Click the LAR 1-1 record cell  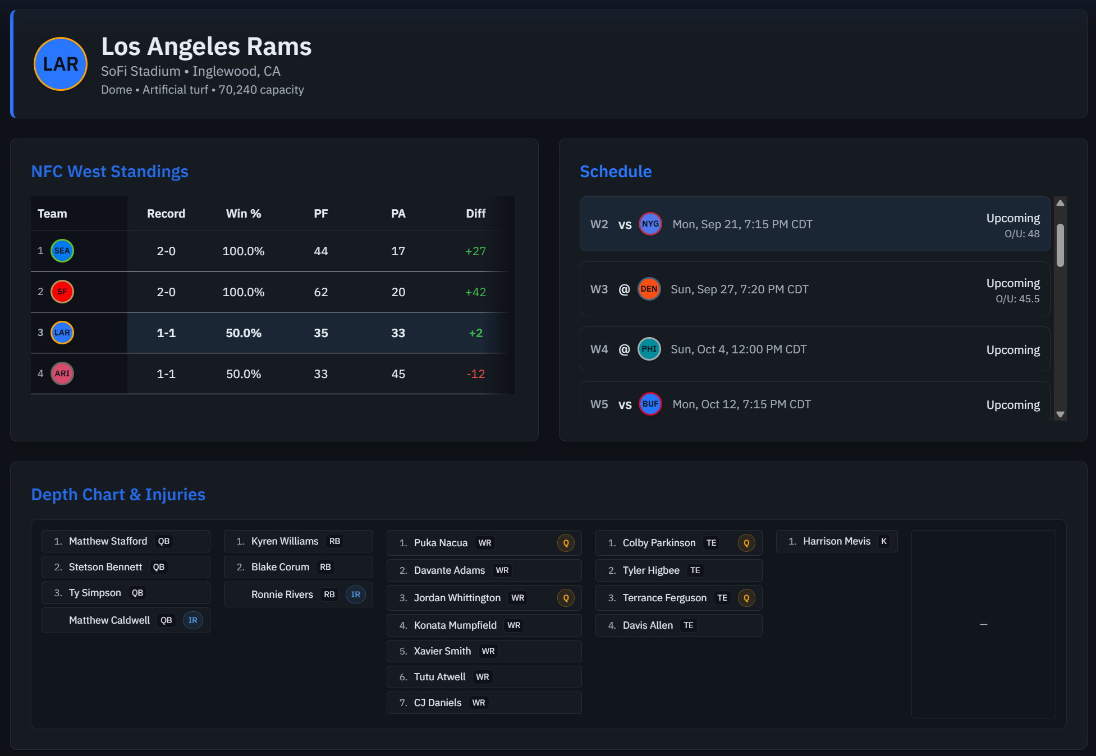tap(166, 333)
